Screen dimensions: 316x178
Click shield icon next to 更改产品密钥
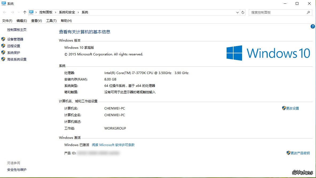(x=289, y=153)
